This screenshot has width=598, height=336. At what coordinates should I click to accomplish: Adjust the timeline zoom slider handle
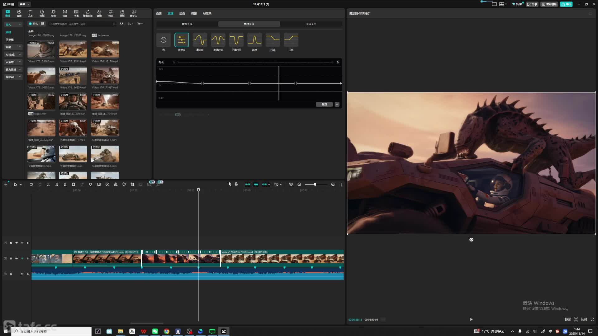[x=315, y=184]
